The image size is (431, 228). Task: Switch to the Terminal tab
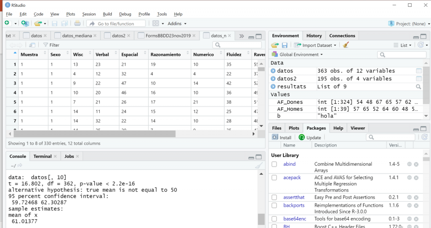click(43, 156)
